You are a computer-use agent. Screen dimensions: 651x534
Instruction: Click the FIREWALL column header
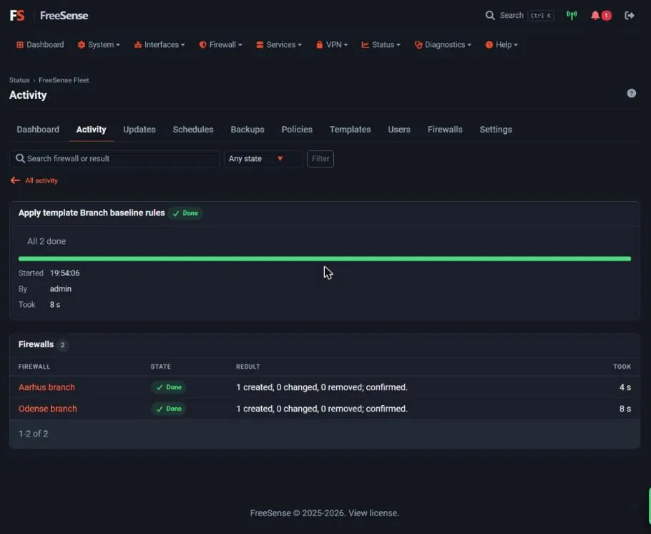[x=34, y=366]
